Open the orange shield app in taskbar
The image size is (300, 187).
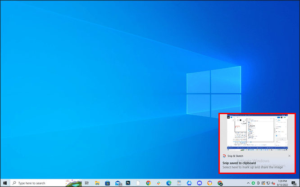[x=210, y=183]
